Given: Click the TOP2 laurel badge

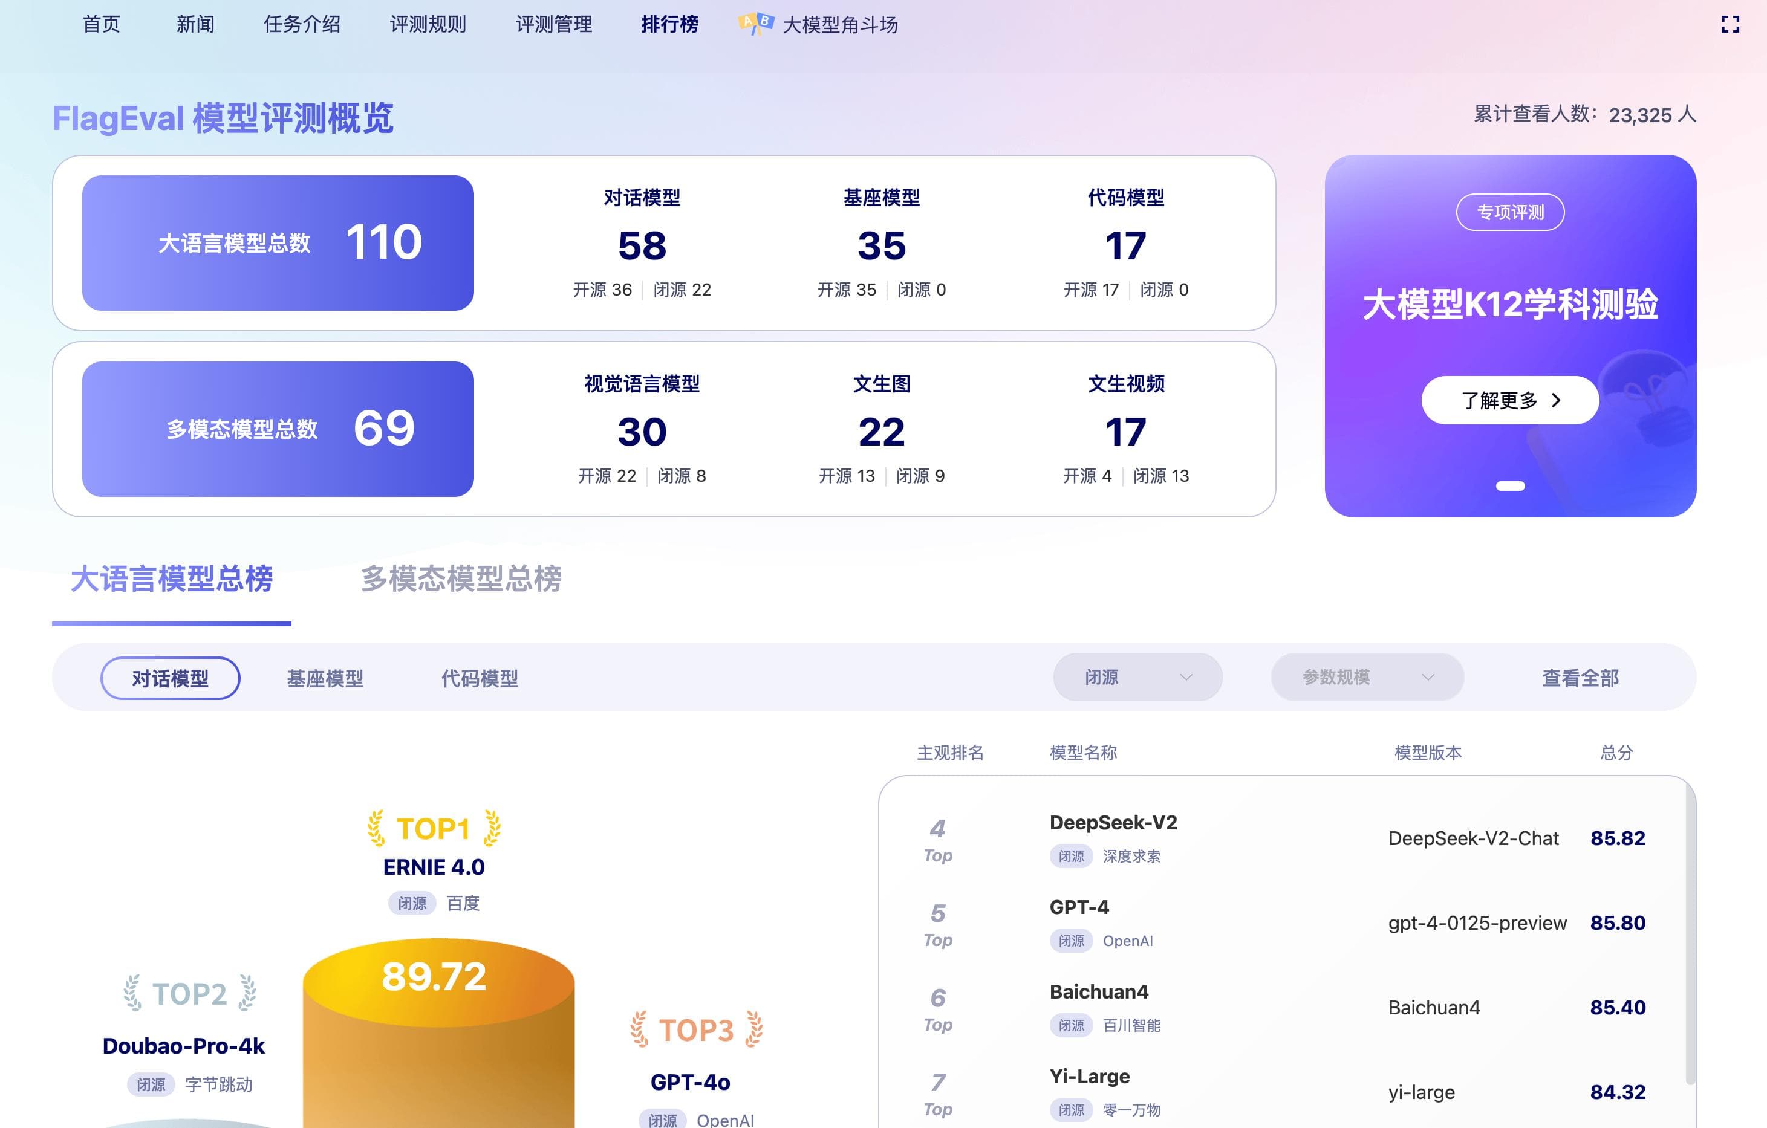Looking at the screenshot, I should (189, 994).
